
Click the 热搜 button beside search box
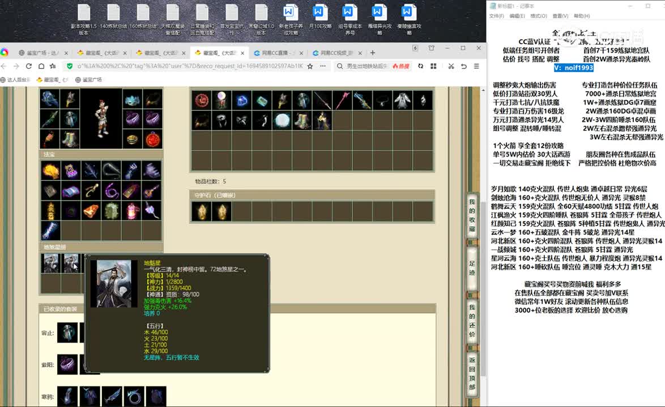pos(401,66)
